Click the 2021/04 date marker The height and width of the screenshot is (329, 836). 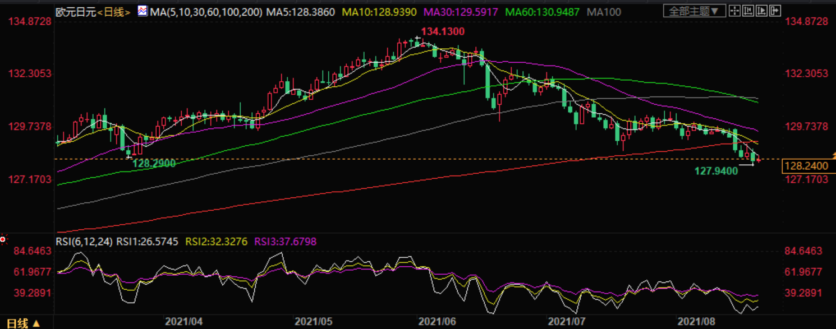coord(183,322)
